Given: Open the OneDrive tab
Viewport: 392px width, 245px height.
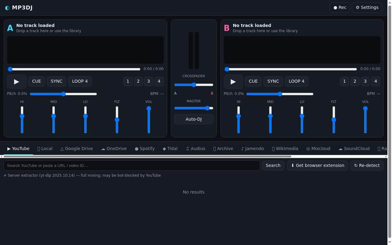Looking at the screenshot, I should 114,149.
